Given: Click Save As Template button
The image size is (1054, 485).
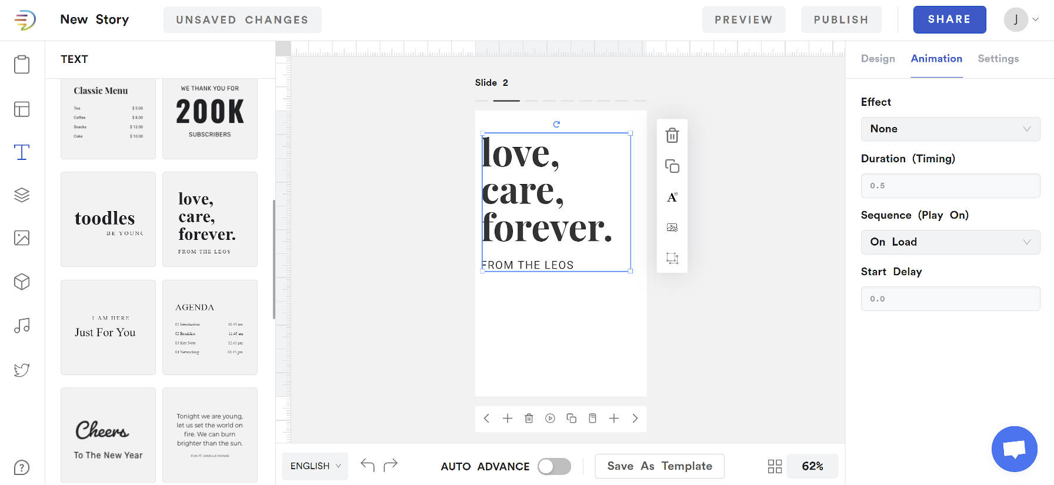Looking at the screenshot, I should [x=659, y=466].
